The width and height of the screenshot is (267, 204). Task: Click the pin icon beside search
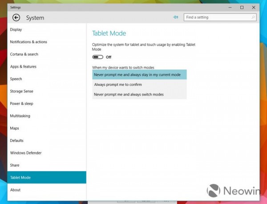[x=175, y=17]
